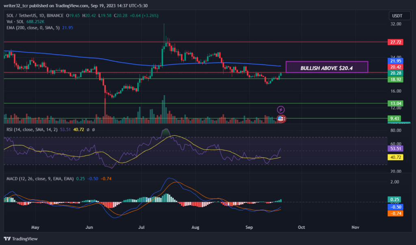The height and width of the screenshot is (245, 416).
Task: Click the +0.64 (+3.26%) change value
Action: (x=144, y=16)
